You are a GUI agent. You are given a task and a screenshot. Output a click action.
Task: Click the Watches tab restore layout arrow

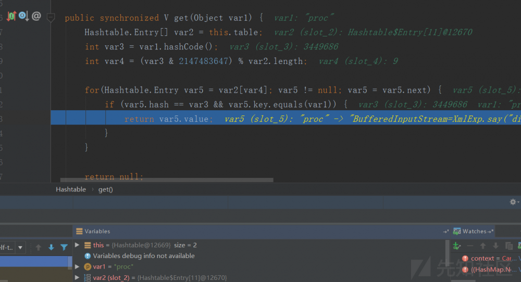[x=490, y=231]
